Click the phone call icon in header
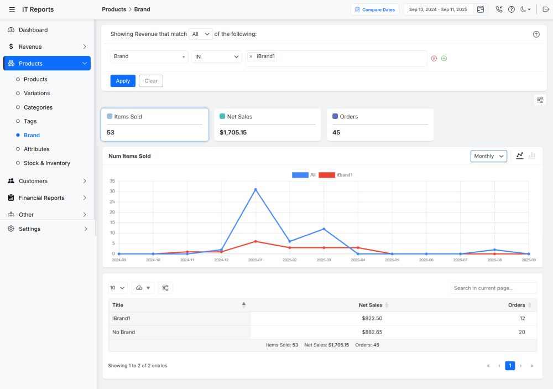The image size is (553, 389). [498, 9]
